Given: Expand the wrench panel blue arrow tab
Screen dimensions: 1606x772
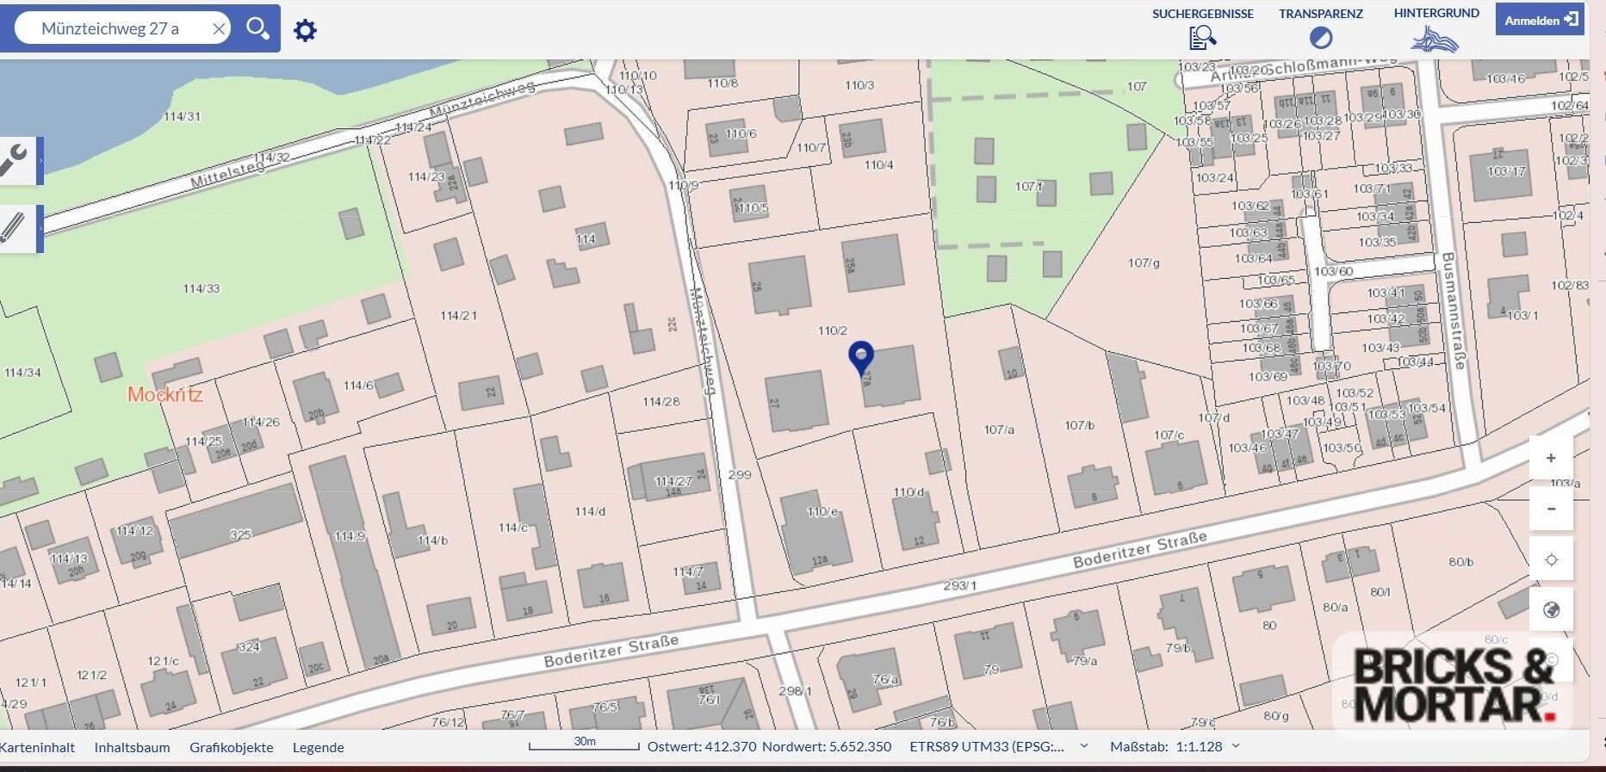Looking at the screenshot, I should [40, 161].
